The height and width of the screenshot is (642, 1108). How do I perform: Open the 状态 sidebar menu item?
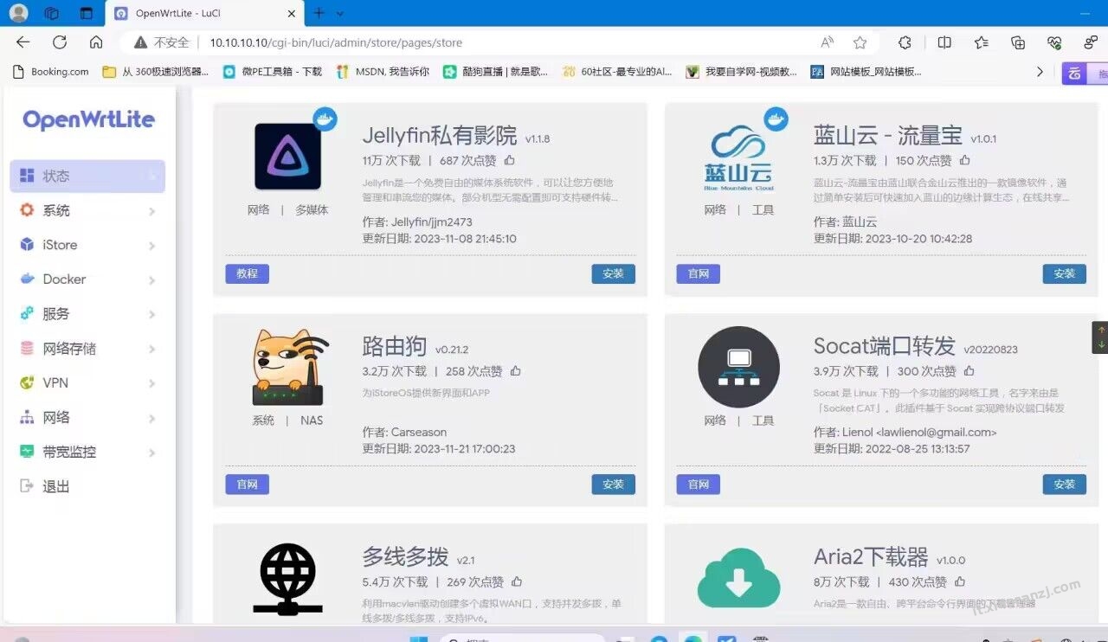(87, 176)
